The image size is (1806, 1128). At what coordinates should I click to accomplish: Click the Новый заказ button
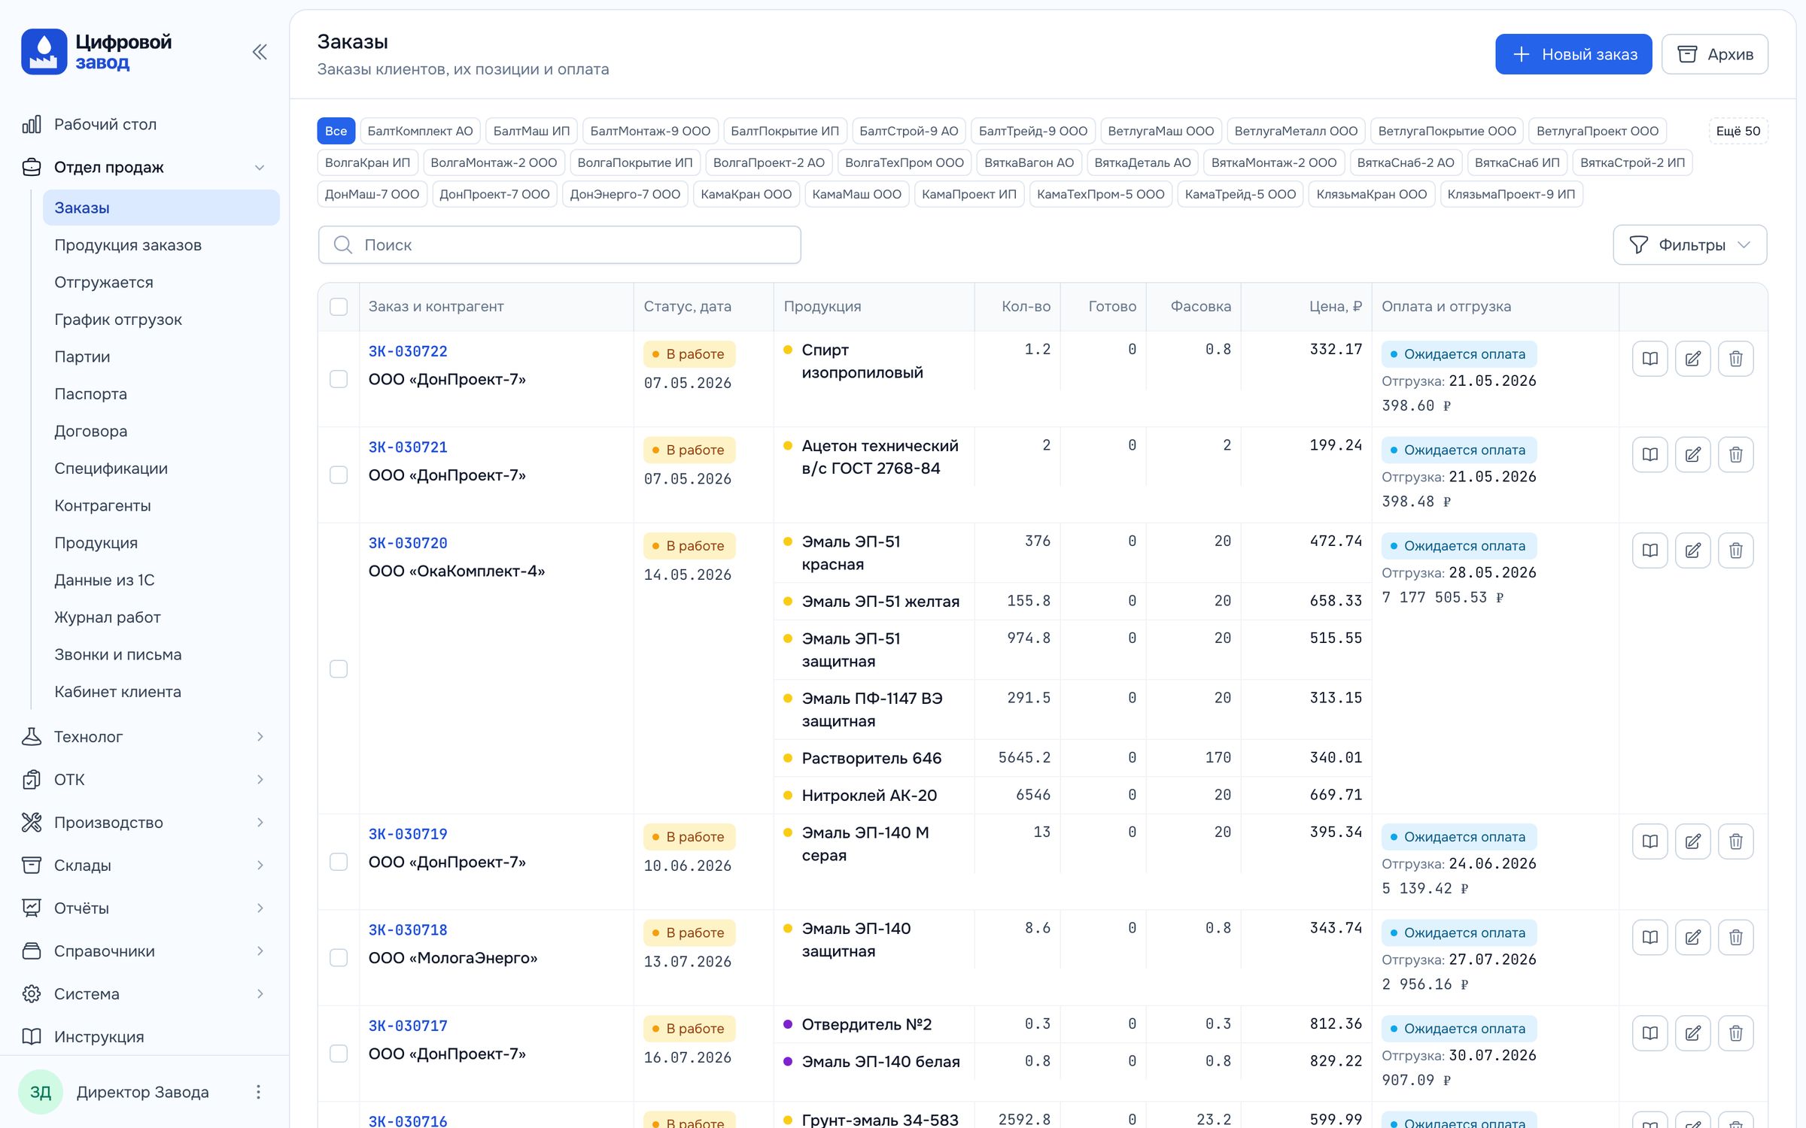[1573, 54]
